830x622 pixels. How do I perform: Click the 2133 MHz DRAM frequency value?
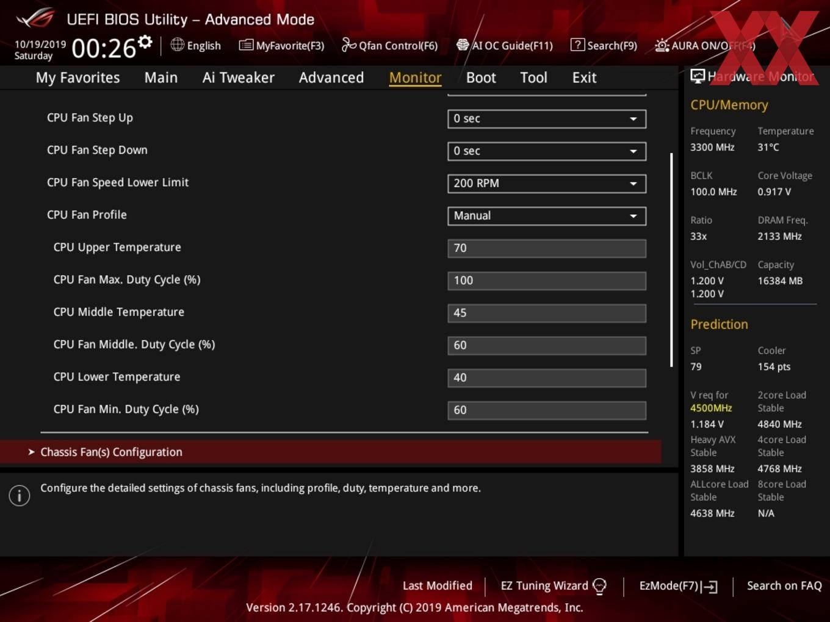779,236
